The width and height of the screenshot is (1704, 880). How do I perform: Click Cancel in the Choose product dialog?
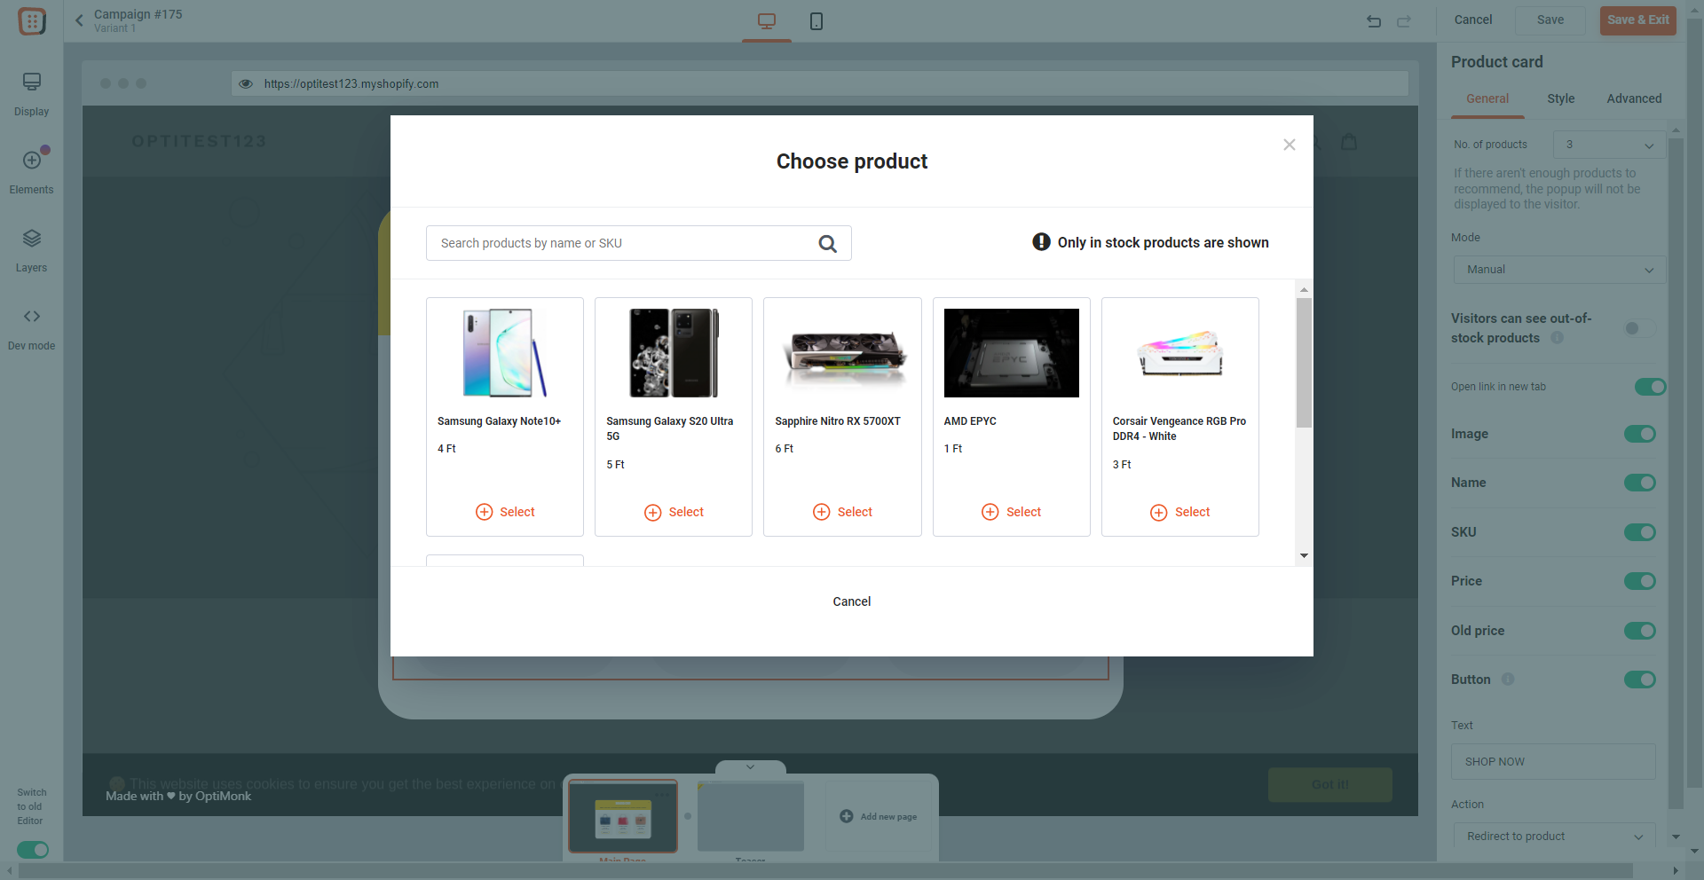pos(852,601)
